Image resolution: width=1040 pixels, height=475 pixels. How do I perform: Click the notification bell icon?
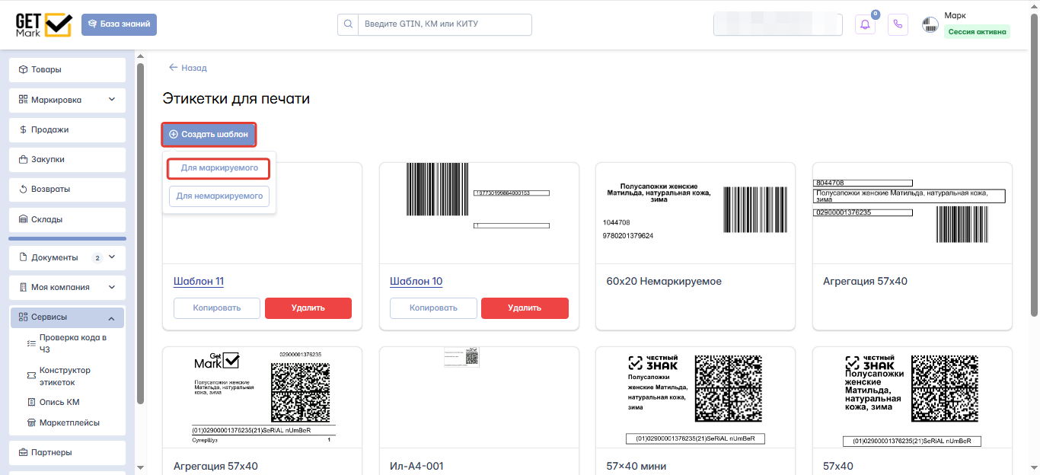[x=865, y=24]
